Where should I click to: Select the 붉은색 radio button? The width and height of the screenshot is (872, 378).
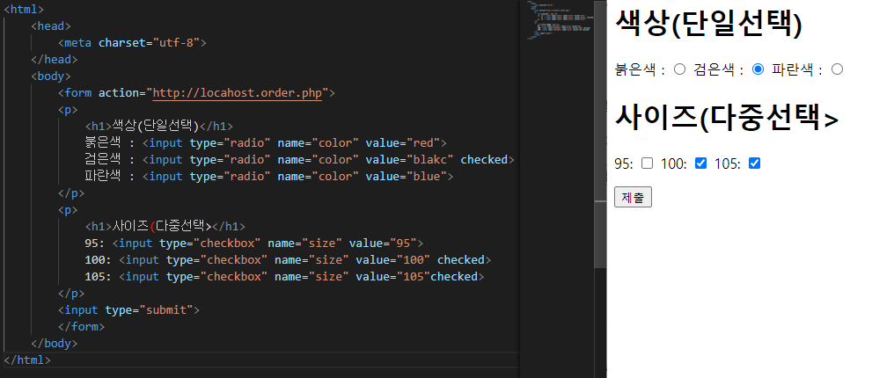[x=679, y=69]
